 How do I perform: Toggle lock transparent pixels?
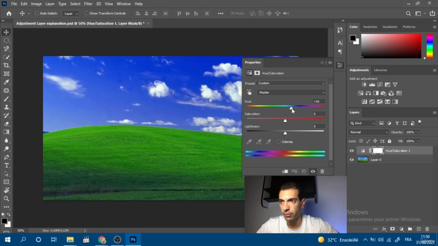tap(361, 141)
